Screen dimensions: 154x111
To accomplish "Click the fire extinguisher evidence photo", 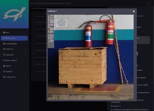I will point(91,57).
